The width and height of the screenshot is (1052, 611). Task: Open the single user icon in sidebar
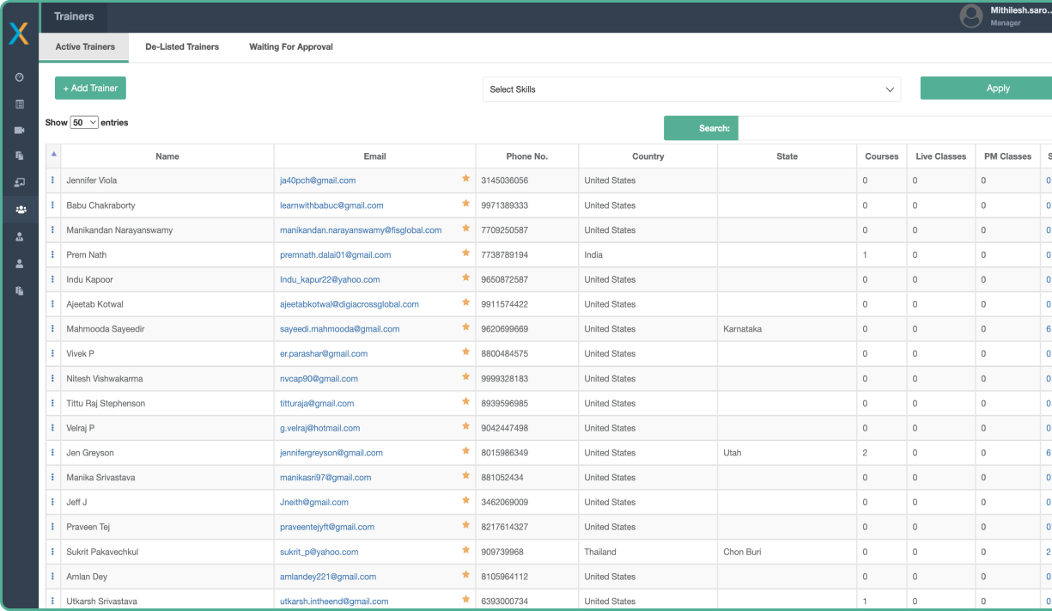(x=20, y=264)
